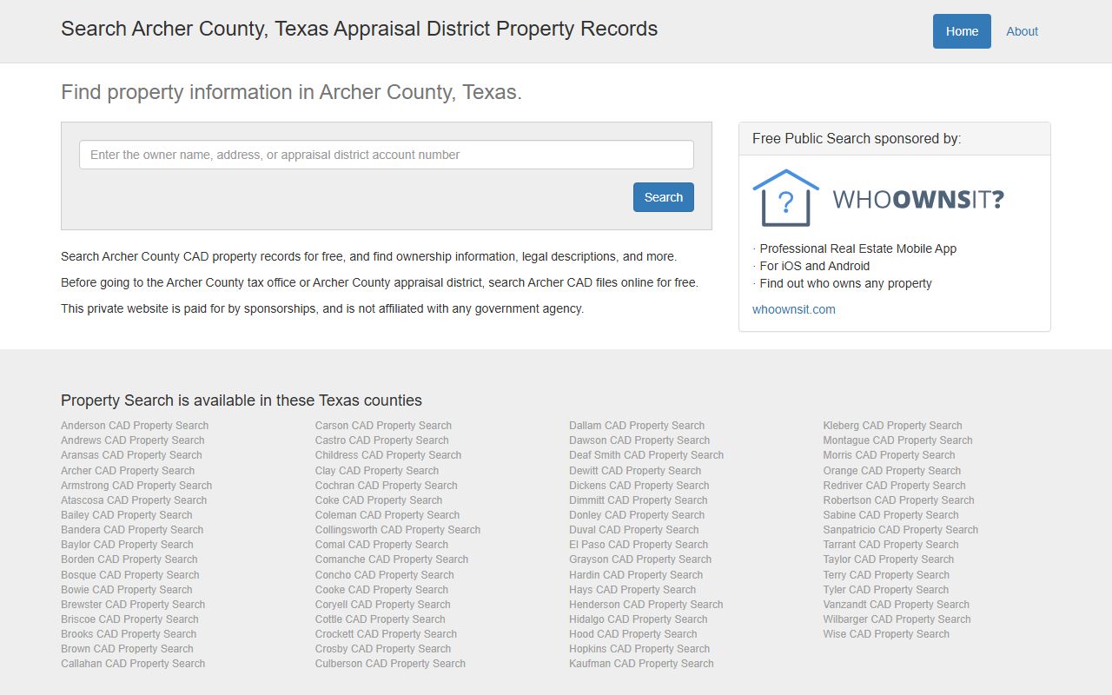Open Brooks CAD Property Search
The image size is (1112, 695).
tap(129, 634)
